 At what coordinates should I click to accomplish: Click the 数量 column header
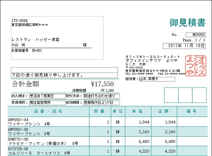[x=100, y=111]
